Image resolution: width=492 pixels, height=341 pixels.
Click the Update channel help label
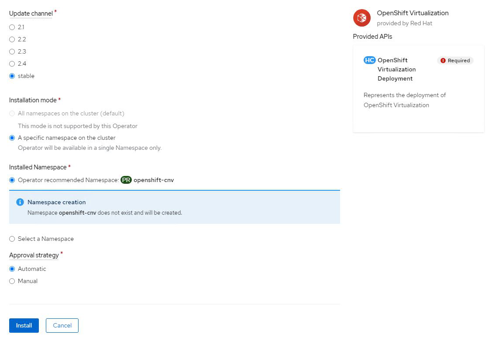tap(31, 14)
